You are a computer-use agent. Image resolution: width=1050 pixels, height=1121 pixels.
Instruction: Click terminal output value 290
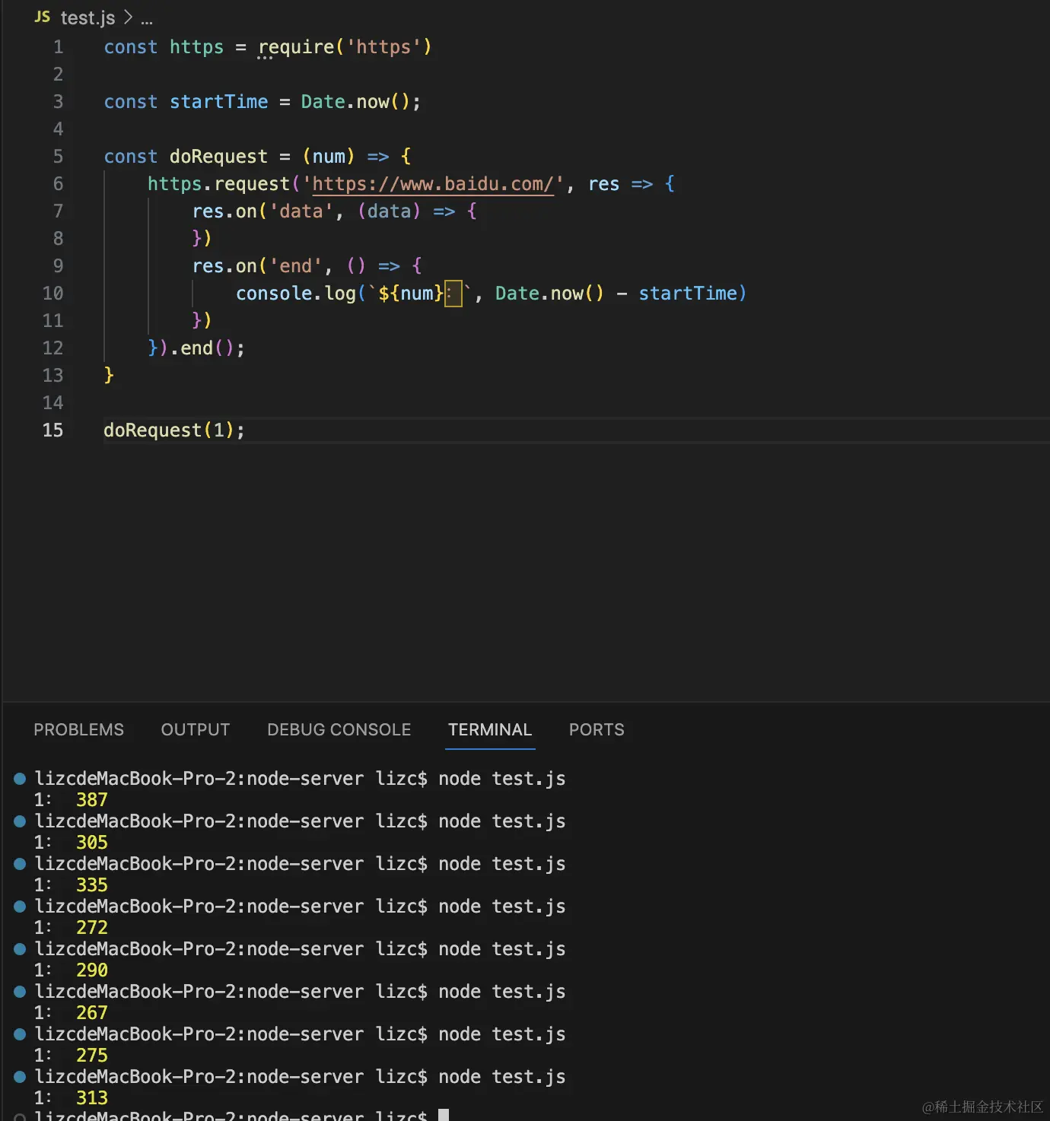[92, 970]
